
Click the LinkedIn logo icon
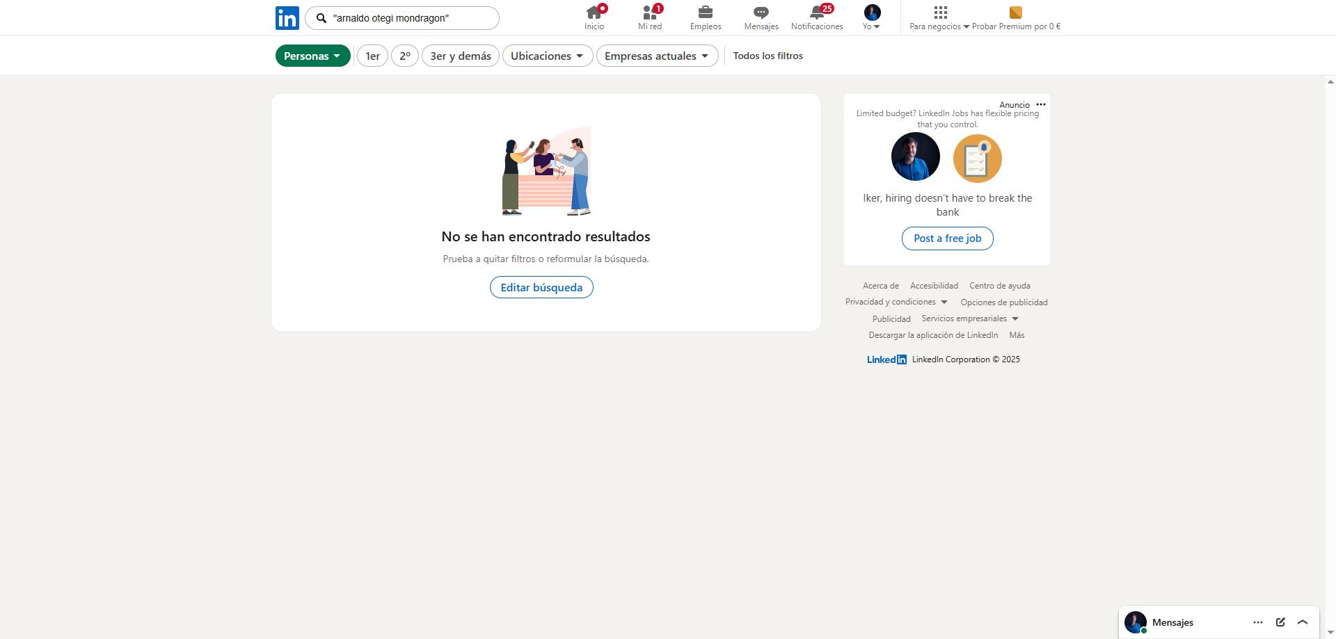tap(287, 18)
